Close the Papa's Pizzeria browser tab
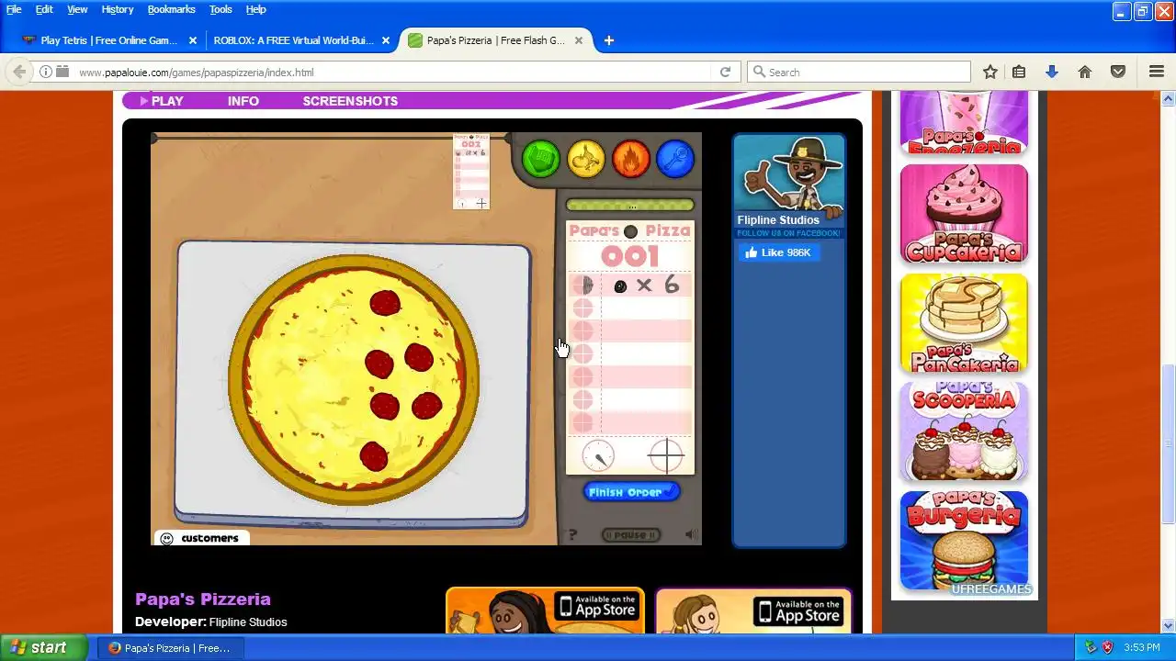The height and width of the screenshot is (661, 1176). pyautogui.click(x=579, y=40)
